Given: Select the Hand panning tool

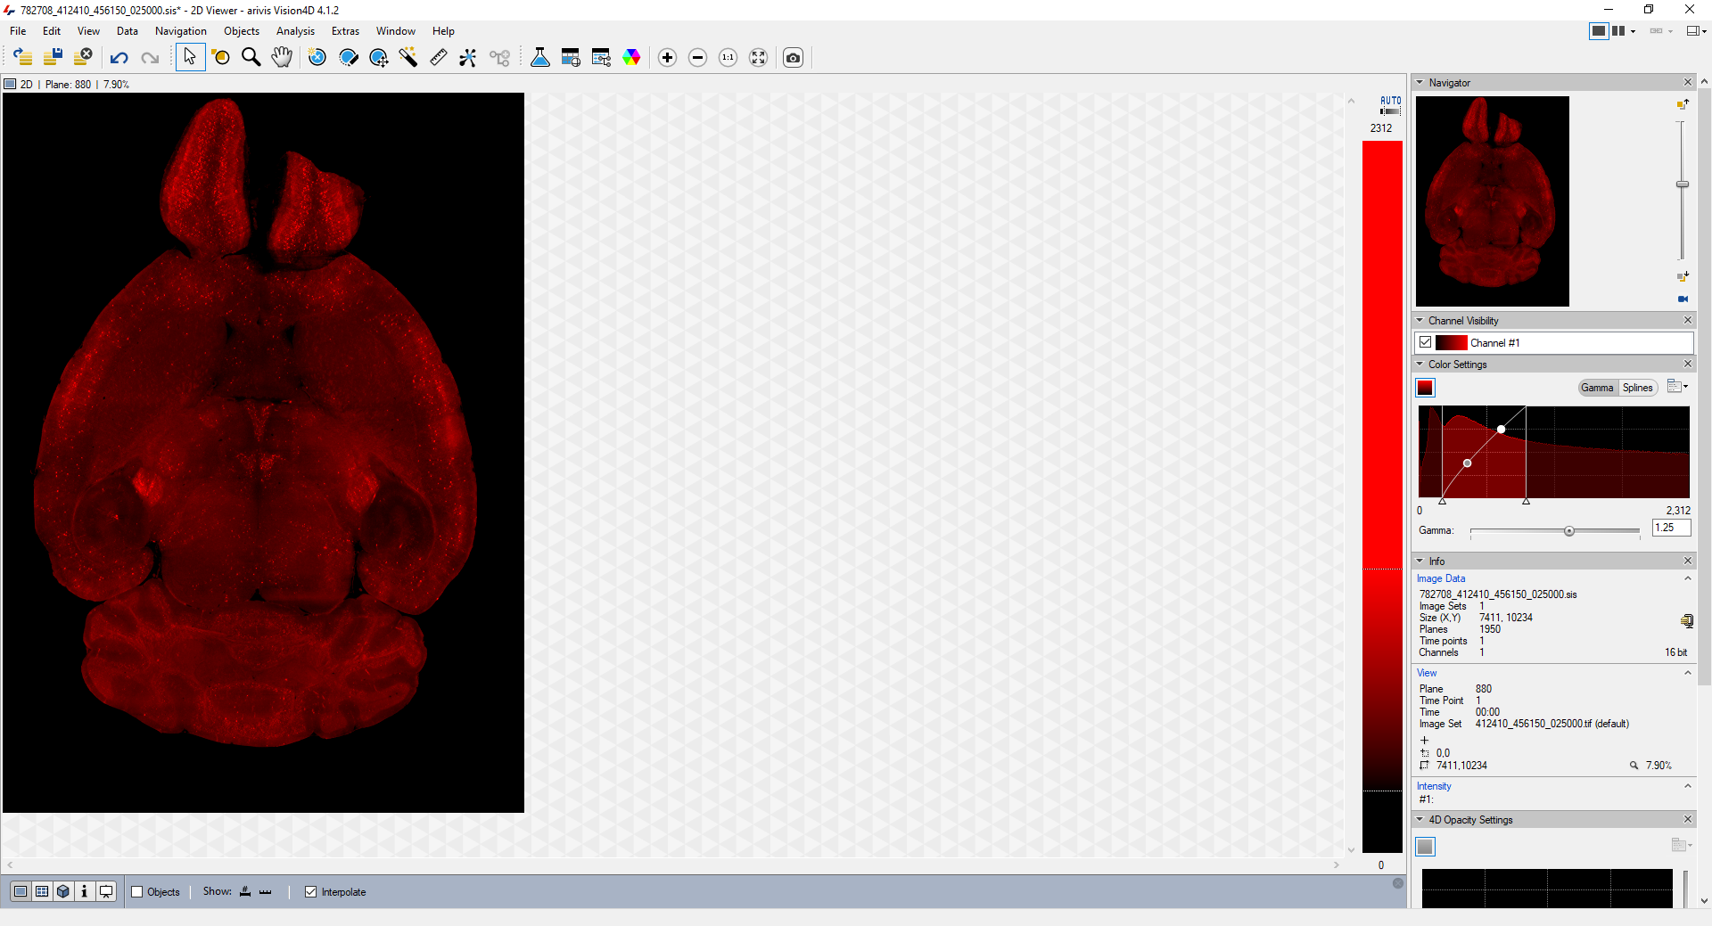Looking at the screenshot, I should [x=282, y=57].
